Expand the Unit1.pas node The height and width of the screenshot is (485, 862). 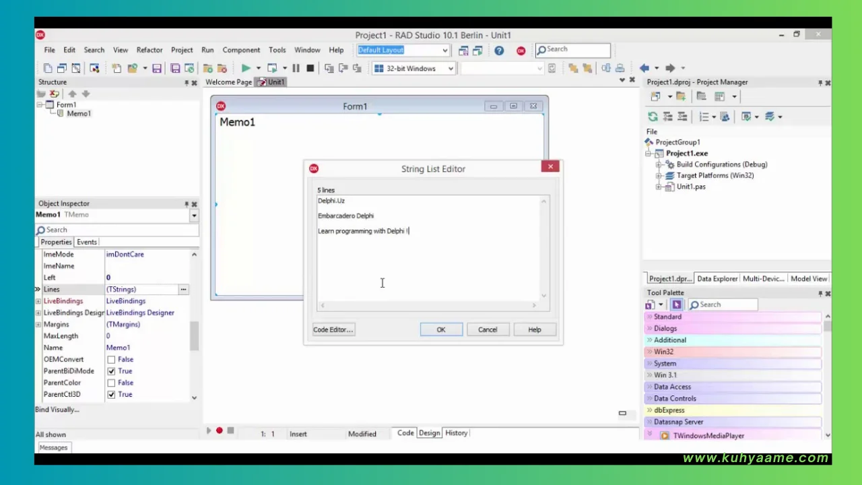pos(659,187)
